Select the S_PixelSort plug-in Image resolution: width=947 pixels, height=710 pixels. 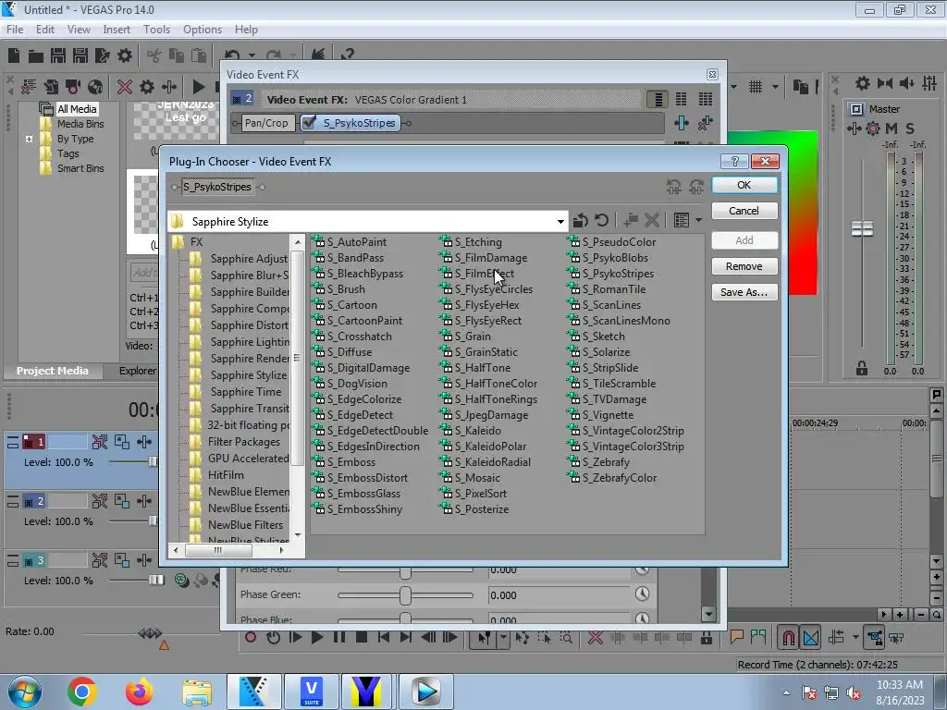[473, 494]
